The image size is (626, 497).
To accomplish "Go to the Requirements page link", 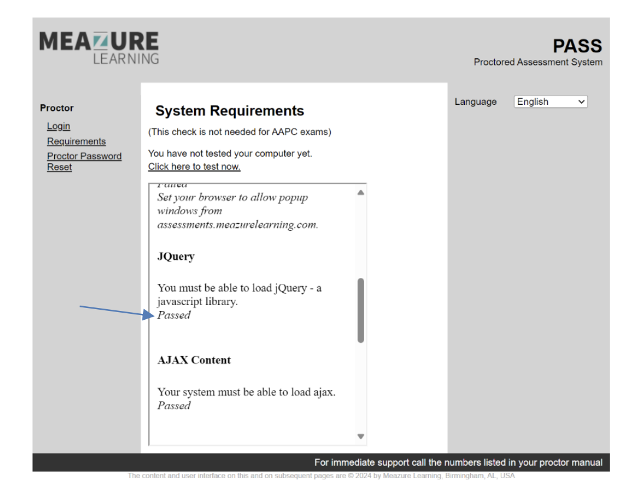I will tap(76, 141).
